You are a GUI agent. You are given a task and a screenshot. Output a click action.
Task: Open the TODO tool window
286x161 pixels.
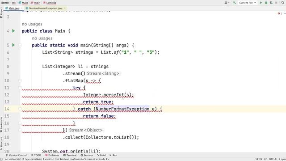[36, 155]
